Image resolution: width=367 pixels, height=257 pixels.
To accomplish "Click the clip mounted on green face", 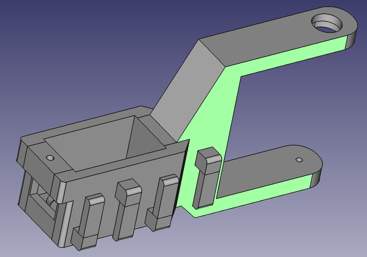I will 207,177.
